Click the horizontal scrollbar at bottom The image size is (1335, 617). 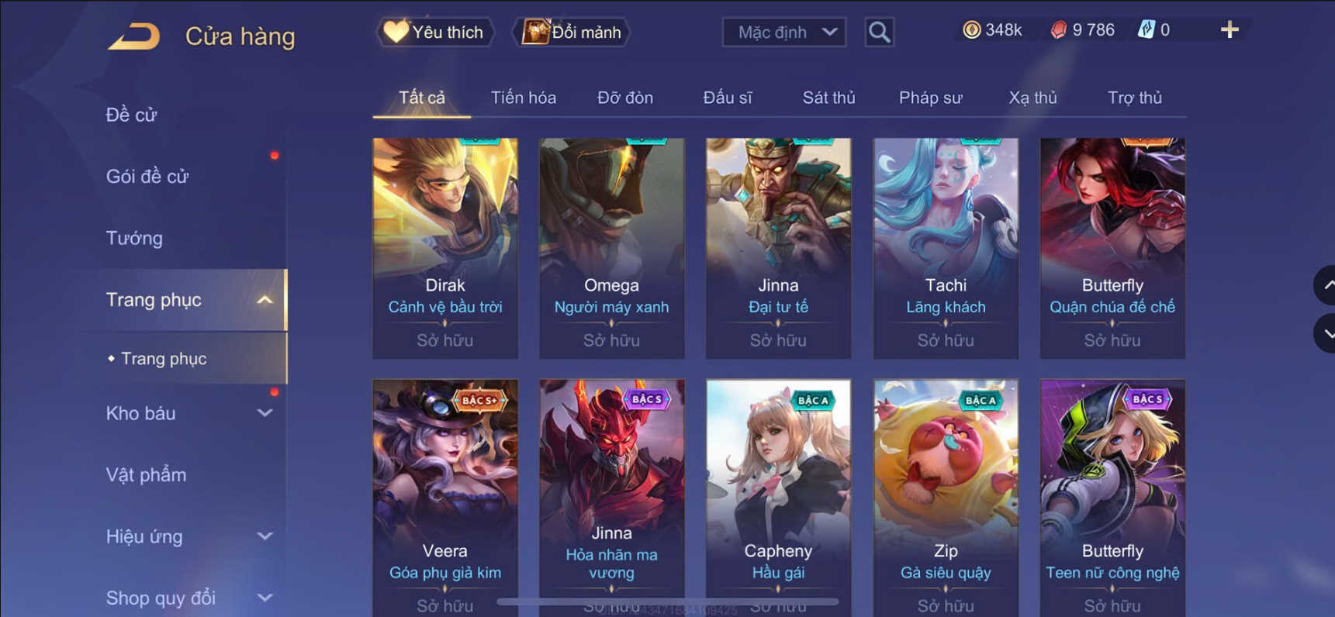pos(667,601)
